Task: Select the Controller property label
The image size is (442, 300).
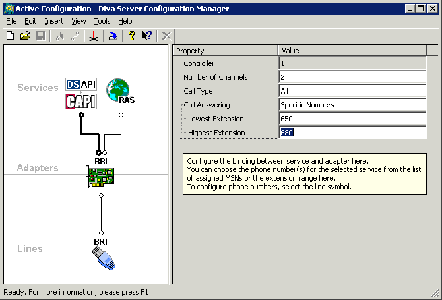Action: (x=199, y=63)
